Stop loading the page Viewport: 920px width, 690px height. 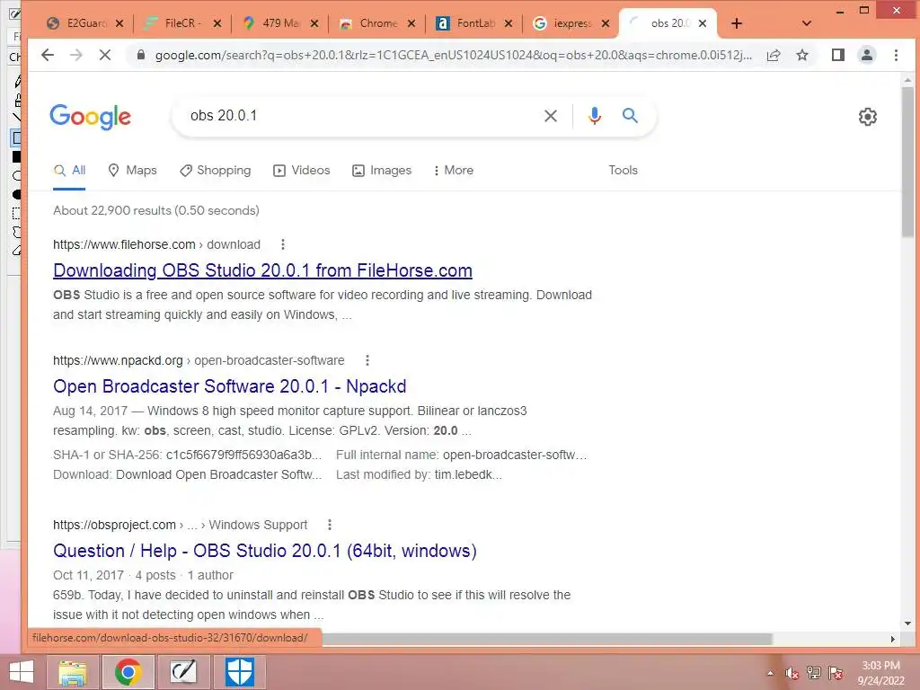[105, 55]
